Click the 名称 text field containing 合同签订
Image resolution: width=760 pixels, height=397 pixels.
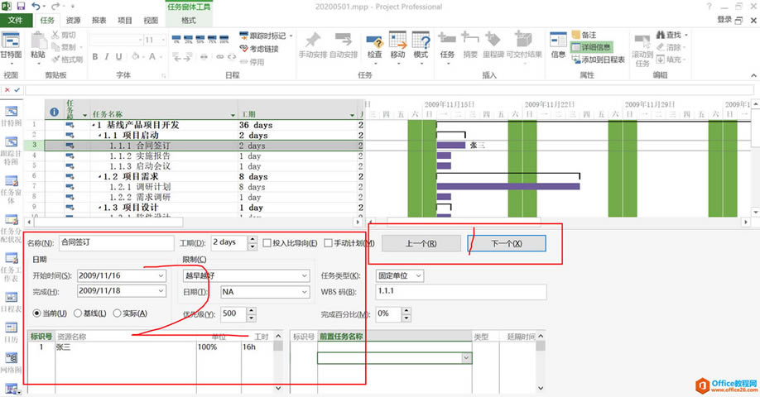pyautogui.click(x=115, y=243)
